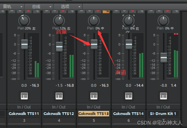The height and width of the screenshot is (128, 187).
Task: Click the piano keyboard icon on Cakewalk TTS11
Action: coord(24,96)
